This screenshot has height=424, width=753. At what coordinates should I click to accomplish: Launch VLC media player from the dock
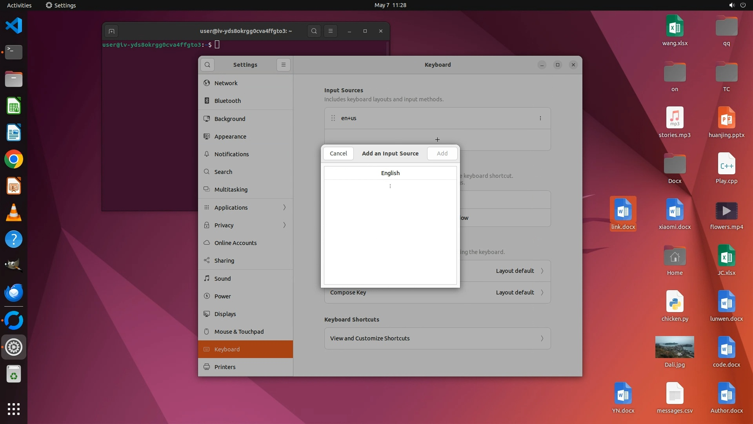point(14,212)
